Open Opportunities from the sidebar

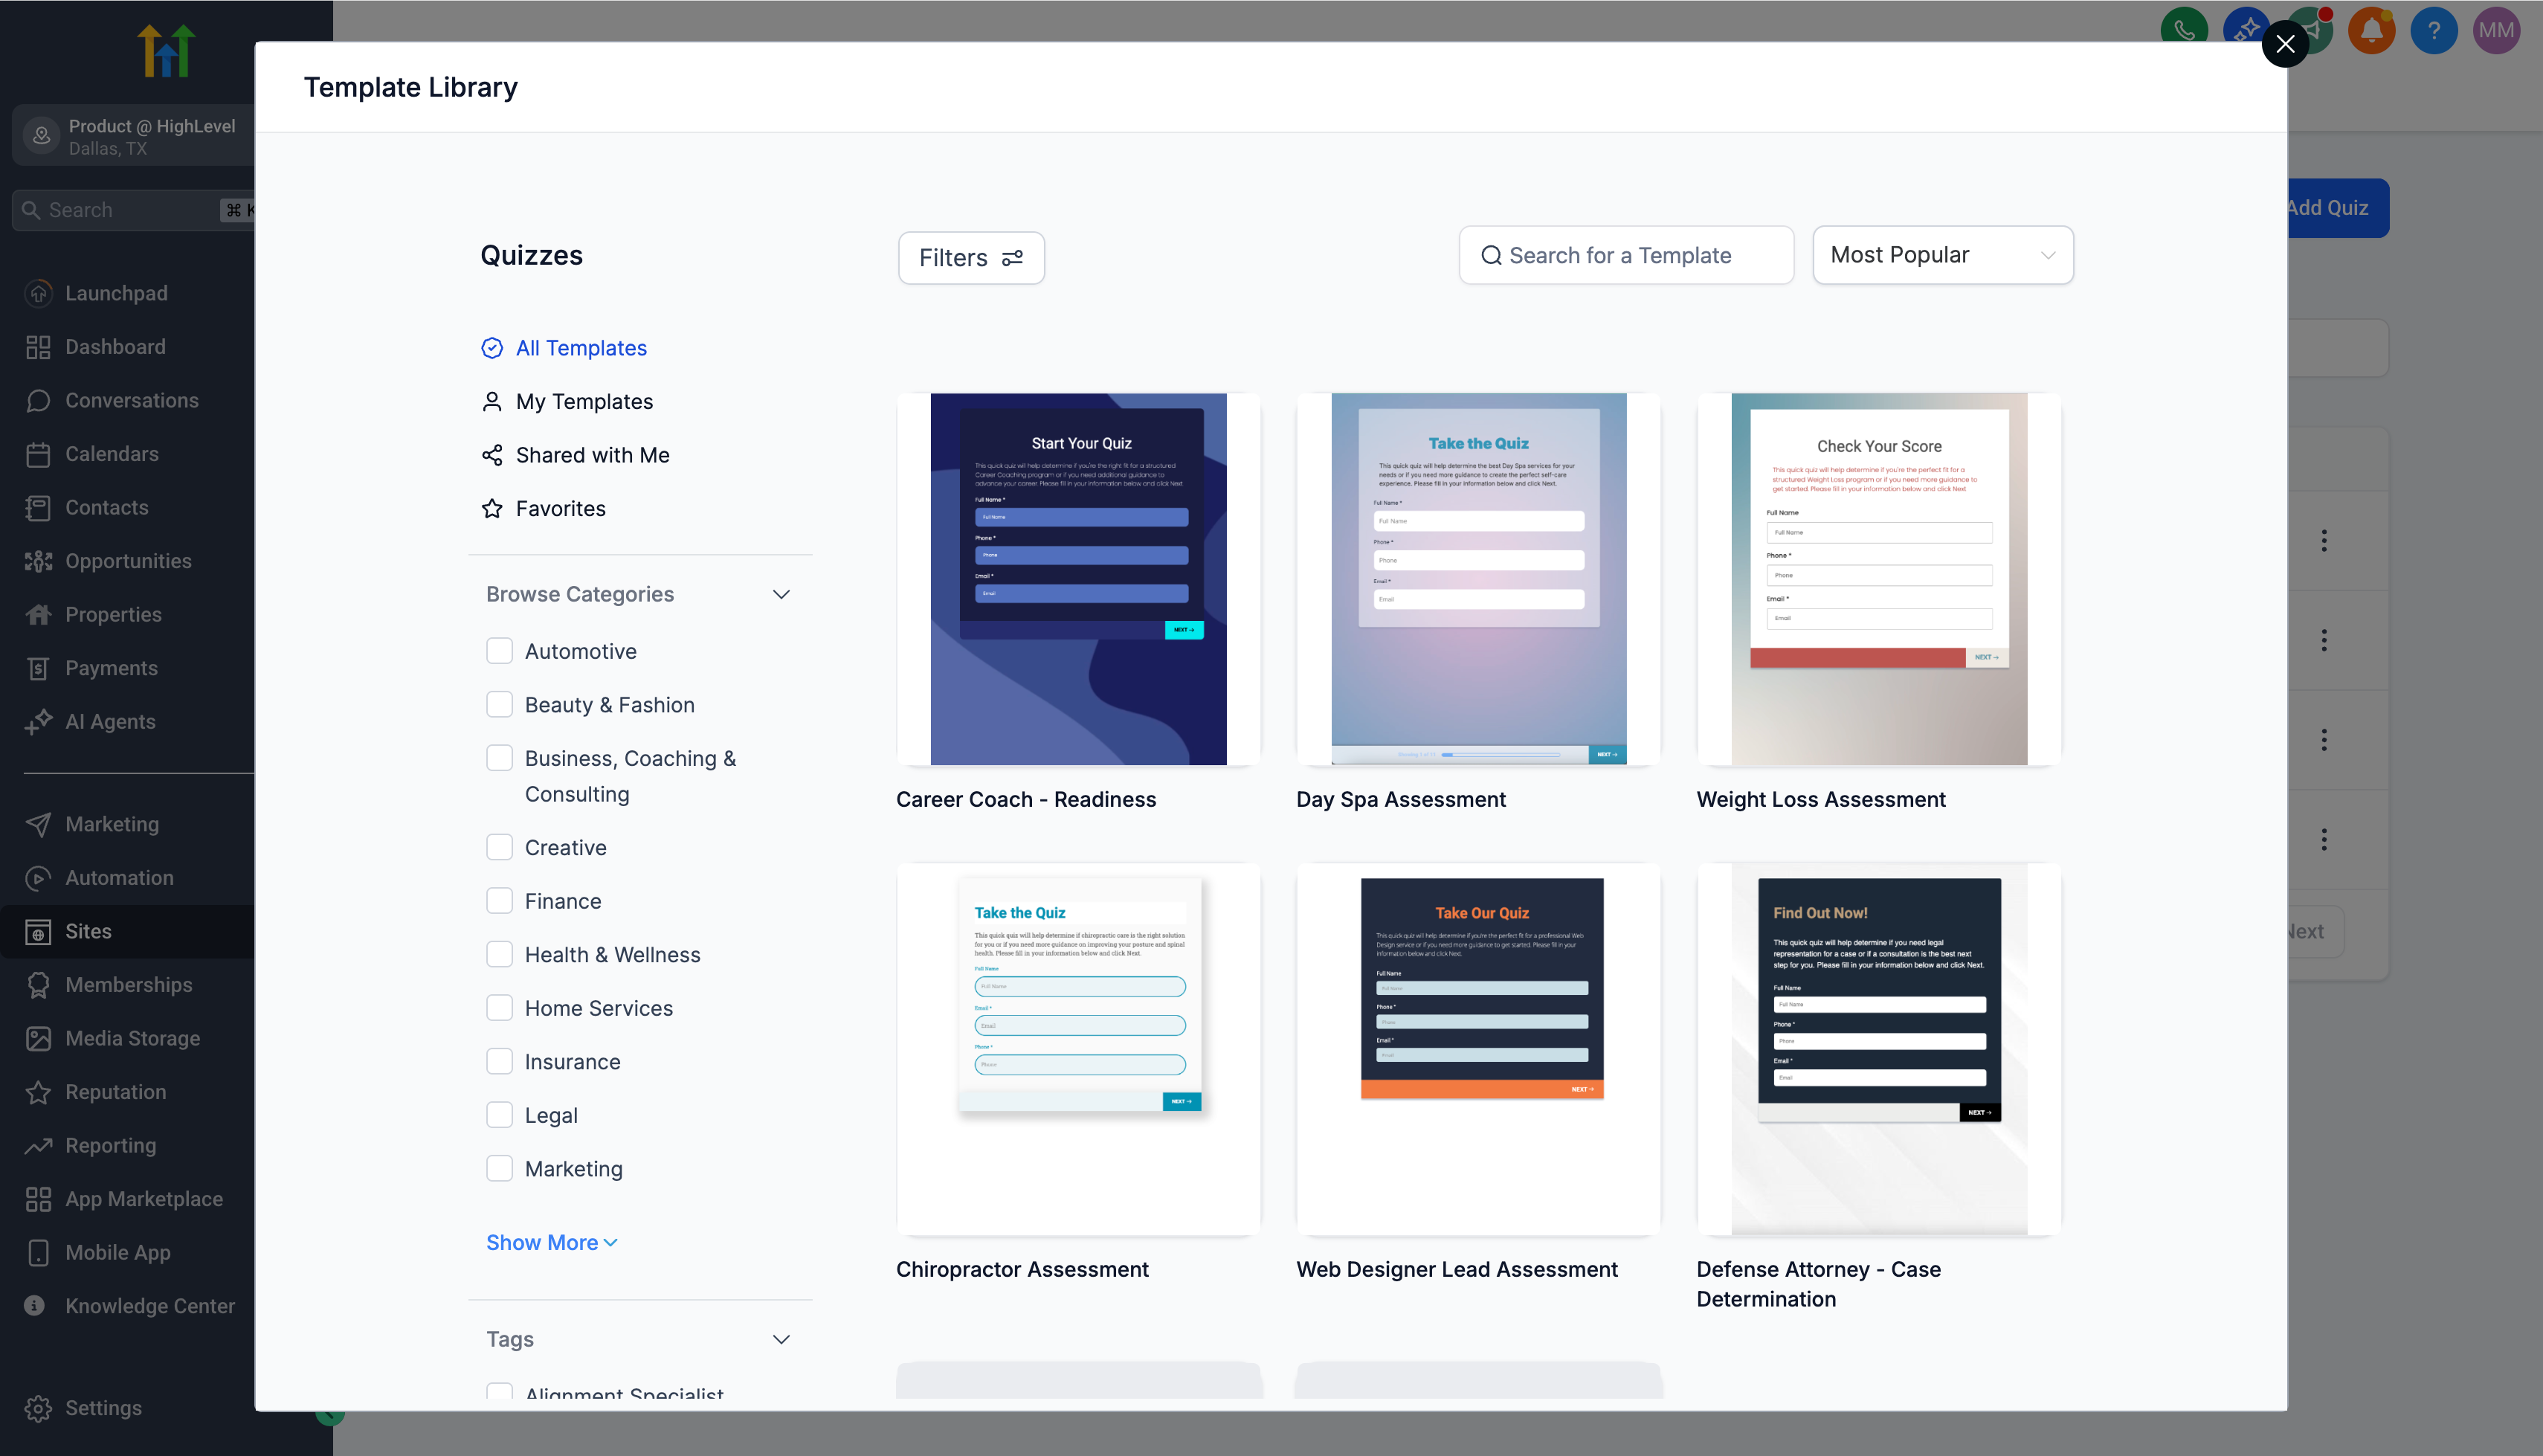[x=128, y=561]
